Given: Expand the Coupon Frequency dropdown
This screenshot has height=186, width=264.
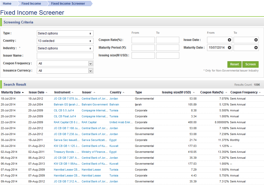Looking at the screenshot, I should coord(91,64).
